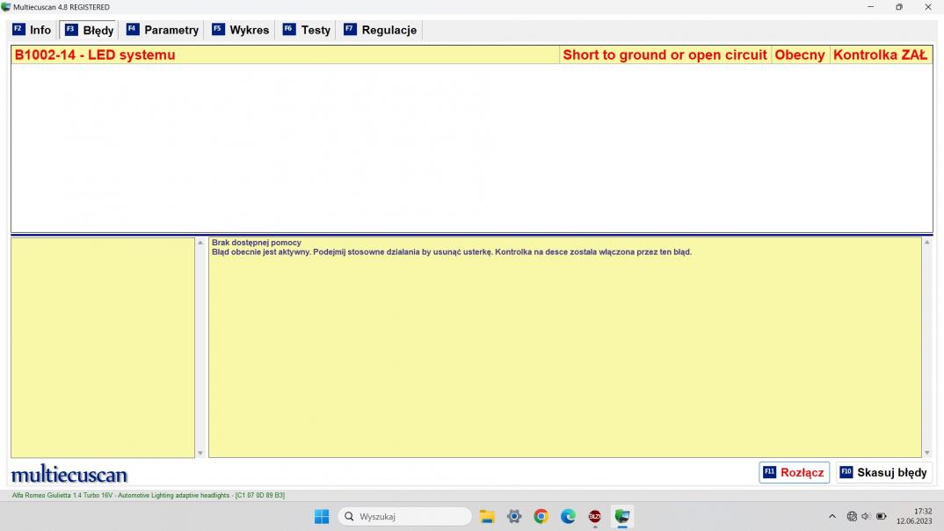Image resolution: width=944 pixels, height=531 pixels.
Task: Click the Obecny status cell
Action: (800, 55)
